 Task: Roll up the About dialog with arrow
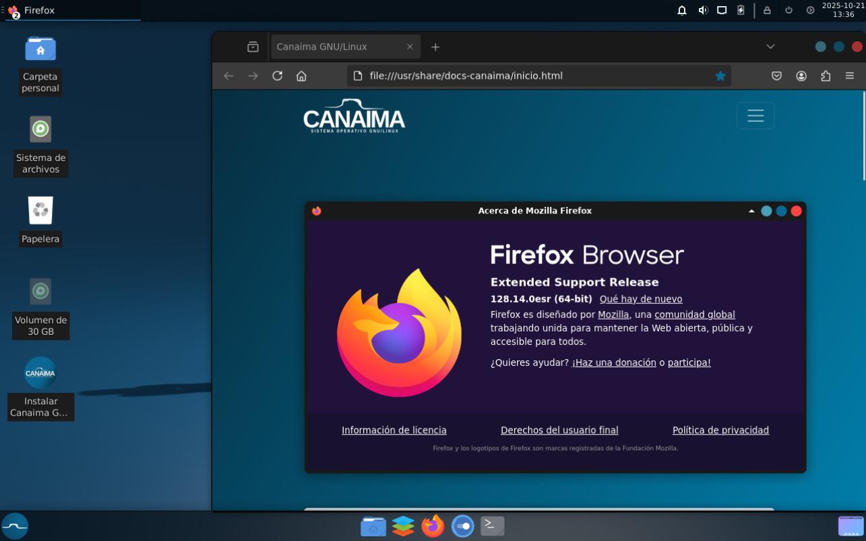(751, 211)
